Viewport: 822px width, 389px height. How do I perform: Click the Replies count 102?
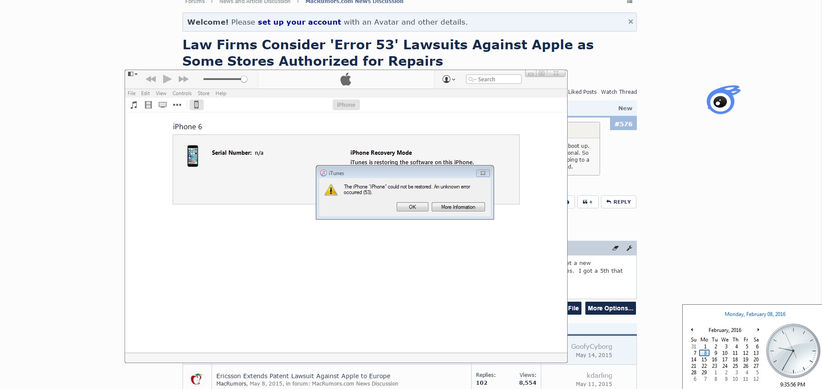click(482, 383)
